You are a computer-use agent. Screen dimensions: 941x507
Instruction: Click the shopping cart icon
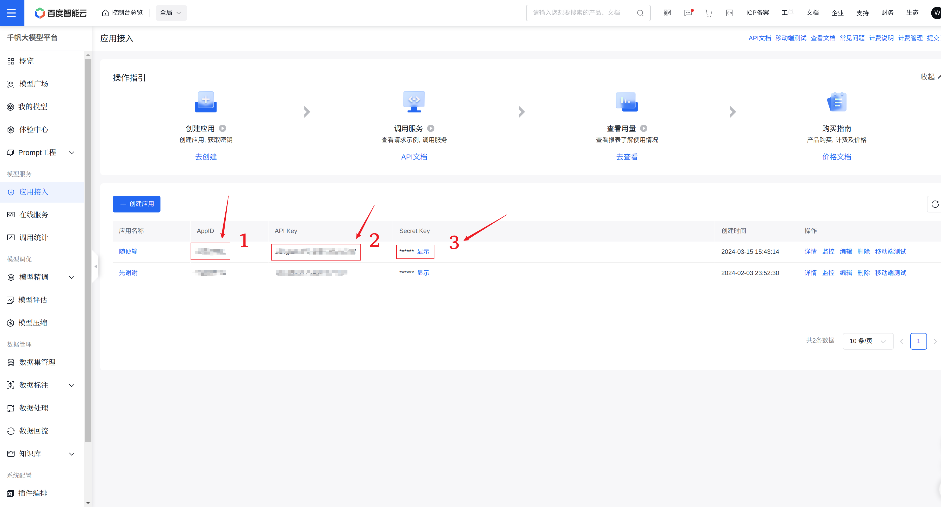pos(709,13)
